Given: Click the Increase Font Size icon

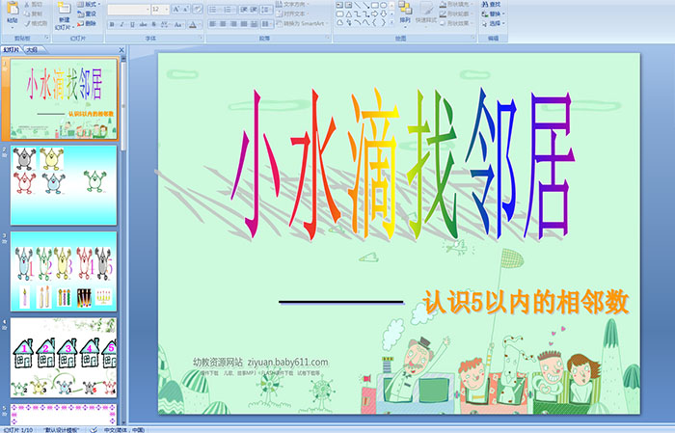Looking at the screenshot, I should tap(175, 8).
